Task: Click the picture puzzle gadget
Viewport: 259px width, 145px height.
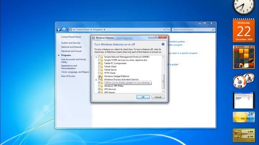Action: point(244,57)
